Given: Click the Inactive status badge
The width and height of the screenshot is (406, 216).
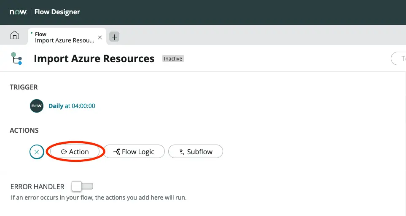Looking at the screenshot, I should click(x=173, y=59).
